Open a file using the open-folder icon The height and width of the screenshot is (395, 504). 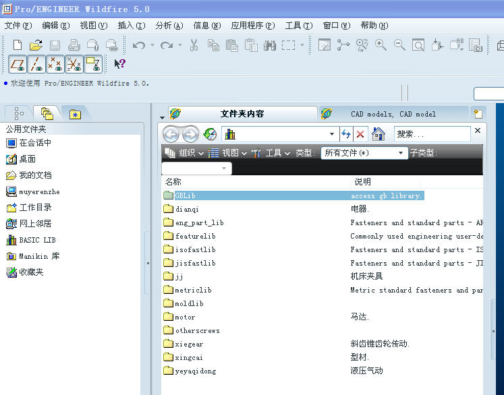click(36, 45)
